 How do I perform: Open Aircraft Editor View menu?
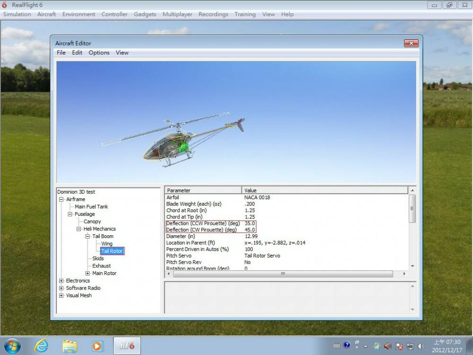coord(122,53)
